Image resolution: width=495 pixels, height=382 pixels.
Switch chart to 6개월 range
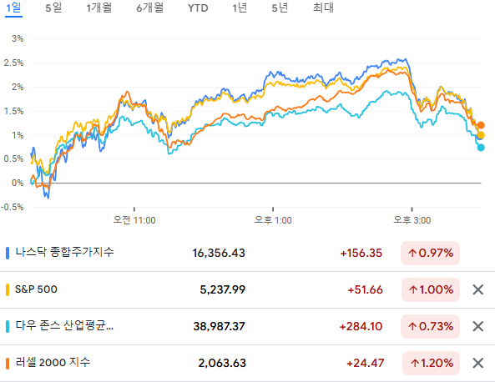tap(150, 8)
